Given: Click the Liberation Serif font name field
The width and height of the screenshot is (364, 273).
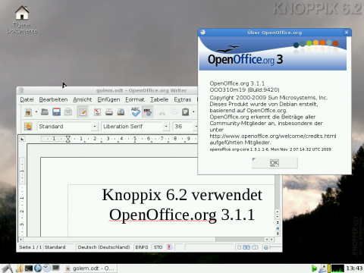Looking at the screenshot, I should coord(132,126).
